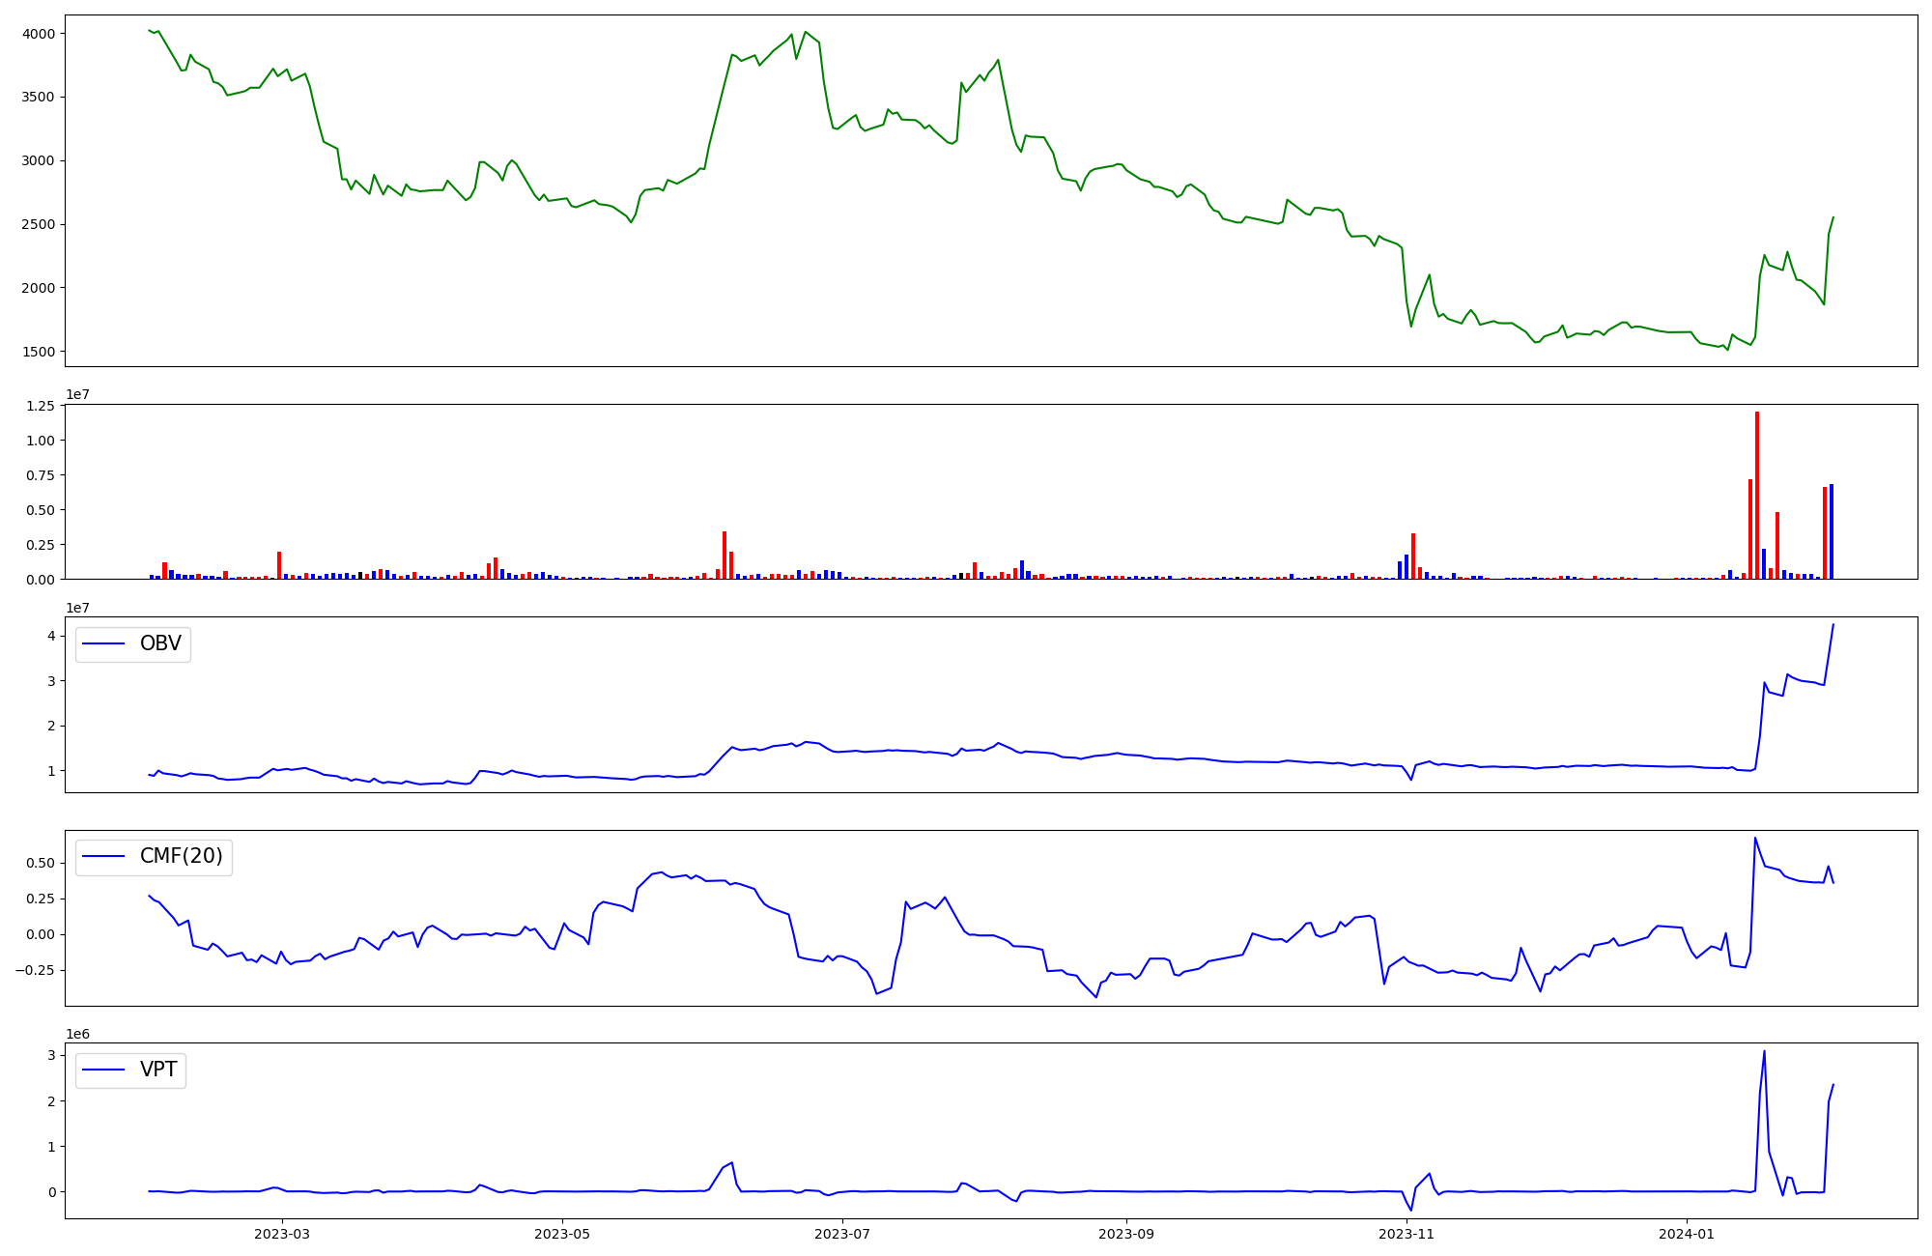
Task: Click the 0.50 label on CMF axis
Action: click(x=41, y=863)
